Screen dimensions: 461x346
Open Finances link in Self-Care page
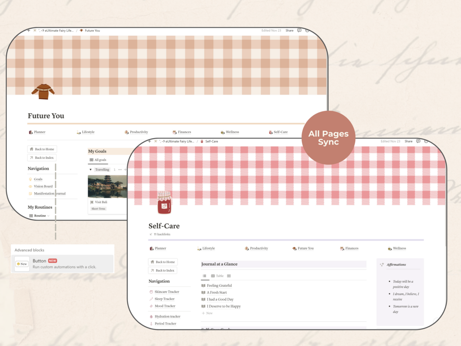pyautogui.click(x=349, y=248)
